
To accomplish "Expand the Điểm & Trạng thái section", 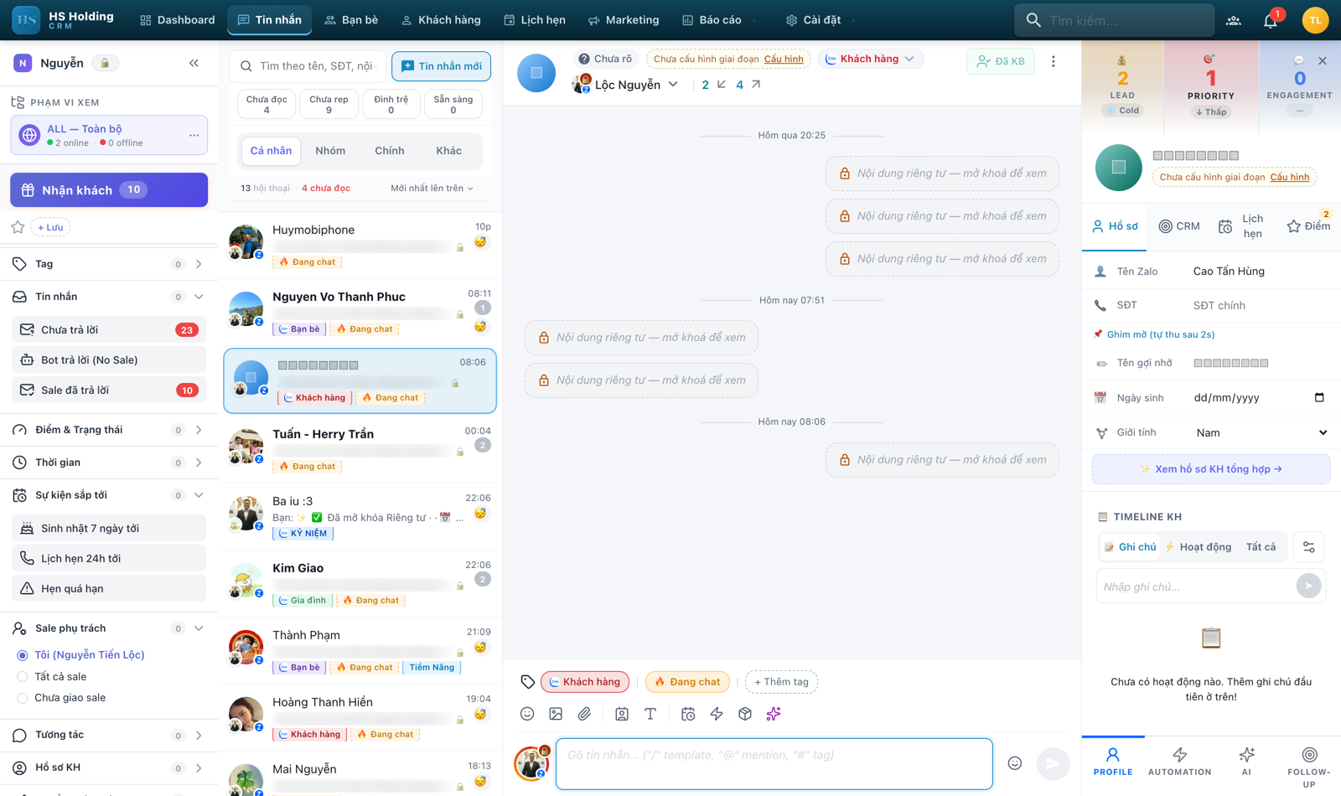I will [x=109, y=430].
